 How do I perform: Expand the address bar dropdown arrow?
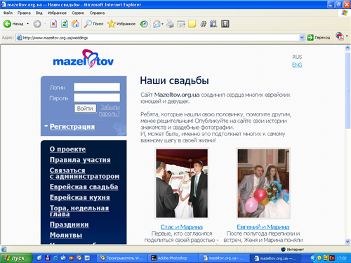302,37
